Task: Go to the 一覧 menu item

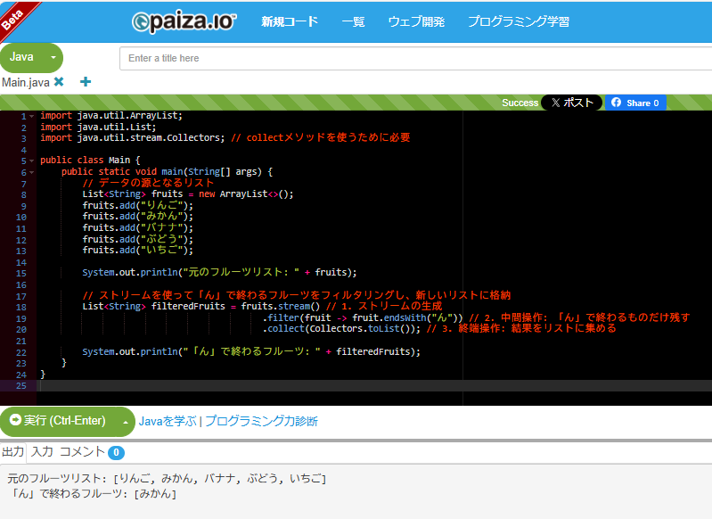Action: [353, 21]
